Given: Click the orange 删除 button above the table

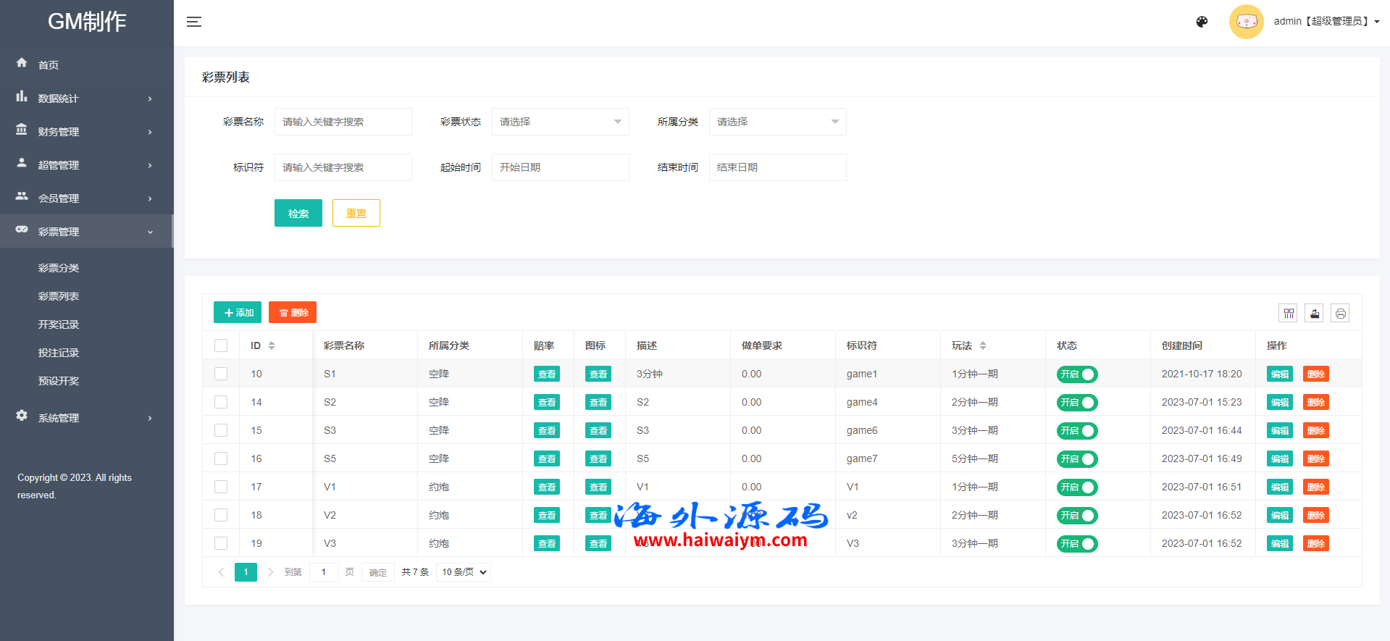Looking at the screenshot, I should 293,312.
